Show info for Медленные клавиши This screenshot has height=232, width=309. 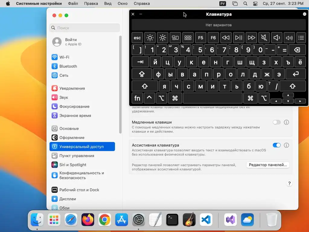[x=286, y=122]
